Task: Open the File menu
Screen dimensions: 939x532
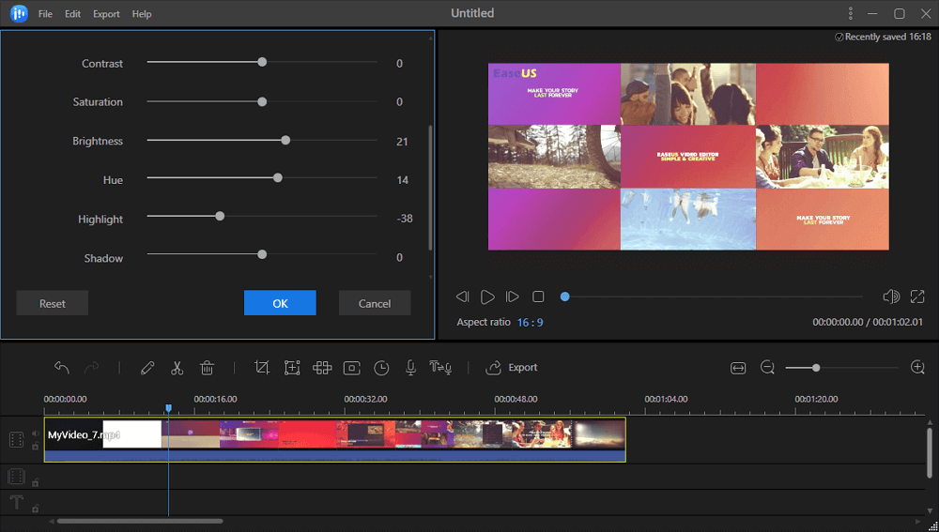Action: (45, 14)
